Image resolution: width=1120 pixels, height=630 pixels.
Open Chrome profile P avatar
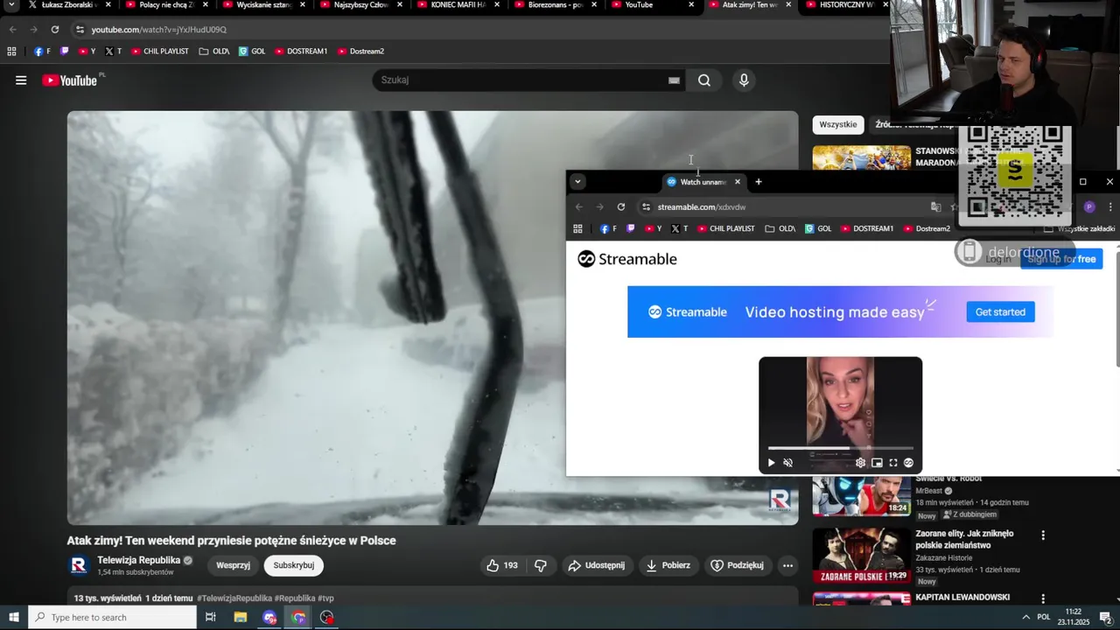1089,207
